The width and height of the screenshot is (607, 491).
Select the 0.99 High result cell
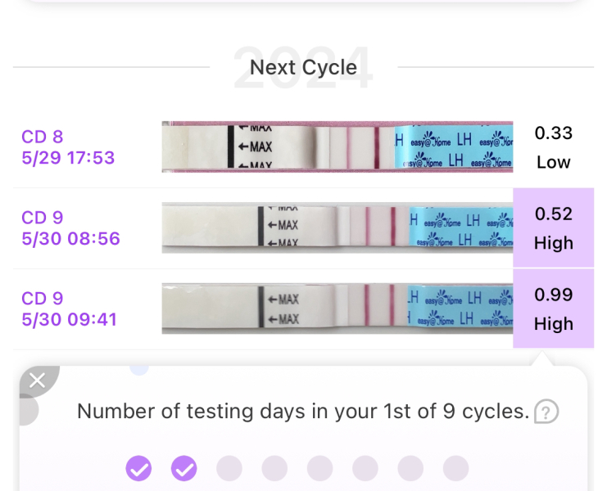[553, 309]
